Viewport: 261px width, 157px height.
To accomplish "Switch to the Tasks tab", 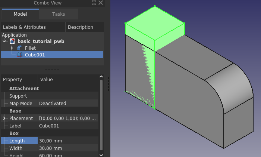I will (x=59, y=14).
